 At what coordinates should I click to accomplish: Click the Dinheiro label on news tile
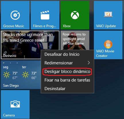point(9,56)
